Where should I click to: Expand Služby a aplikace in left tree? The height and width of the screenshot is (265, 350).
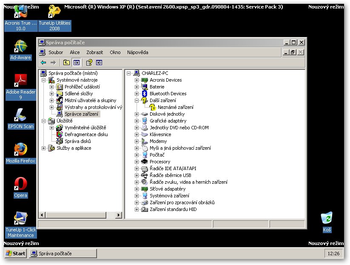click(x=44, y=148)
